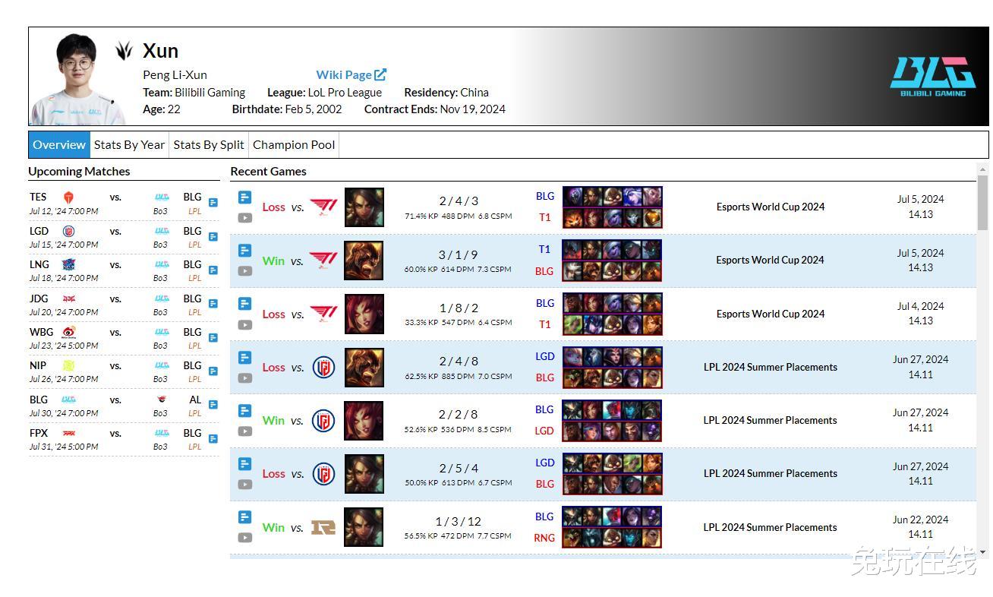This screenshot has height=597, width=993.
Task: Click the 'Jul 4, 2024' game date
Action: click(920, 306)
